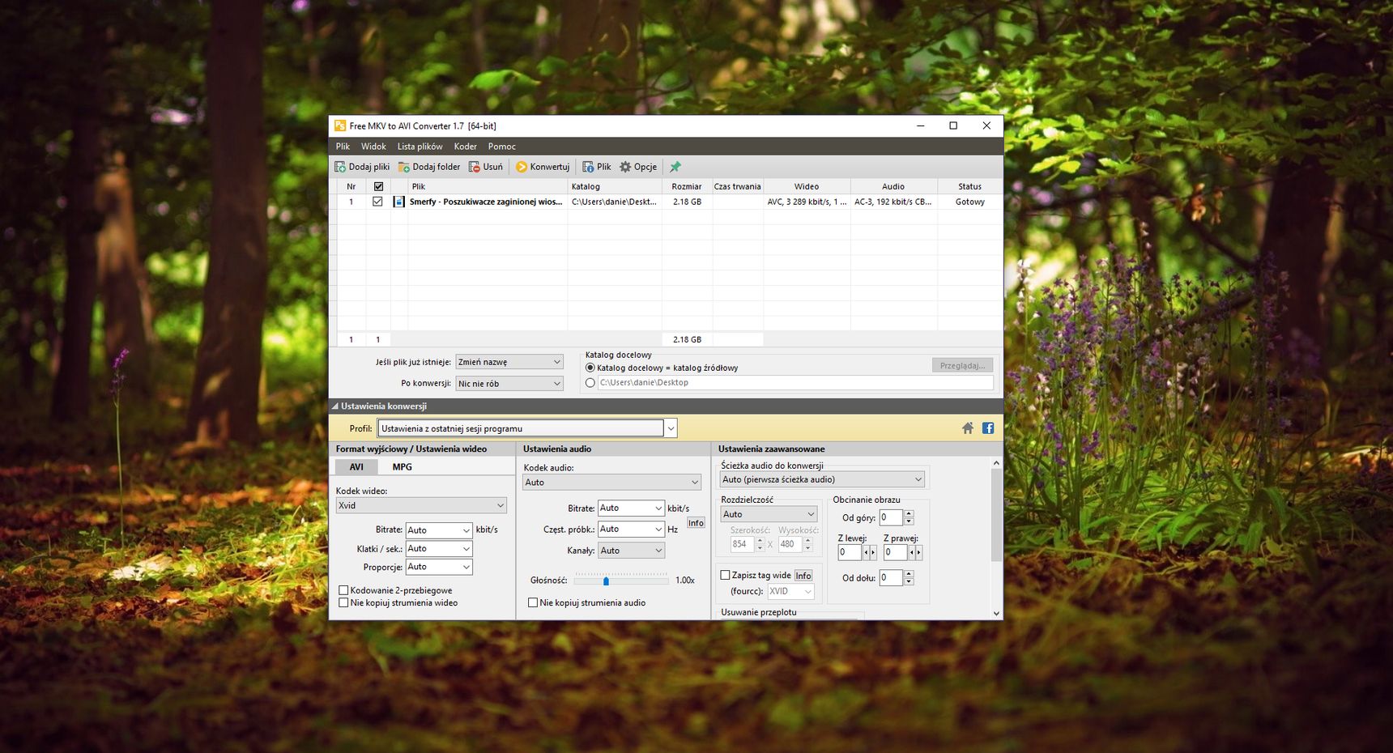This screenshot has width=1393, height=753.
Task: Open the Kodek audio dropdown
Action: pyautogui.click(x=611, y=483)
